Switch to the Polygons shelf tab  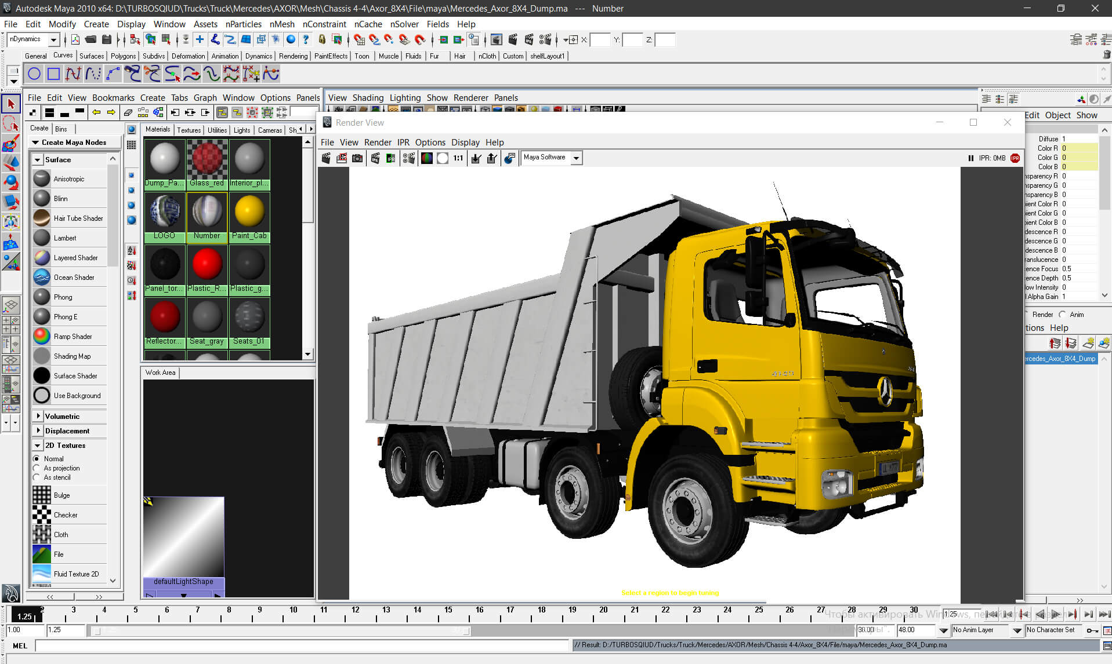tap(123, 56)
